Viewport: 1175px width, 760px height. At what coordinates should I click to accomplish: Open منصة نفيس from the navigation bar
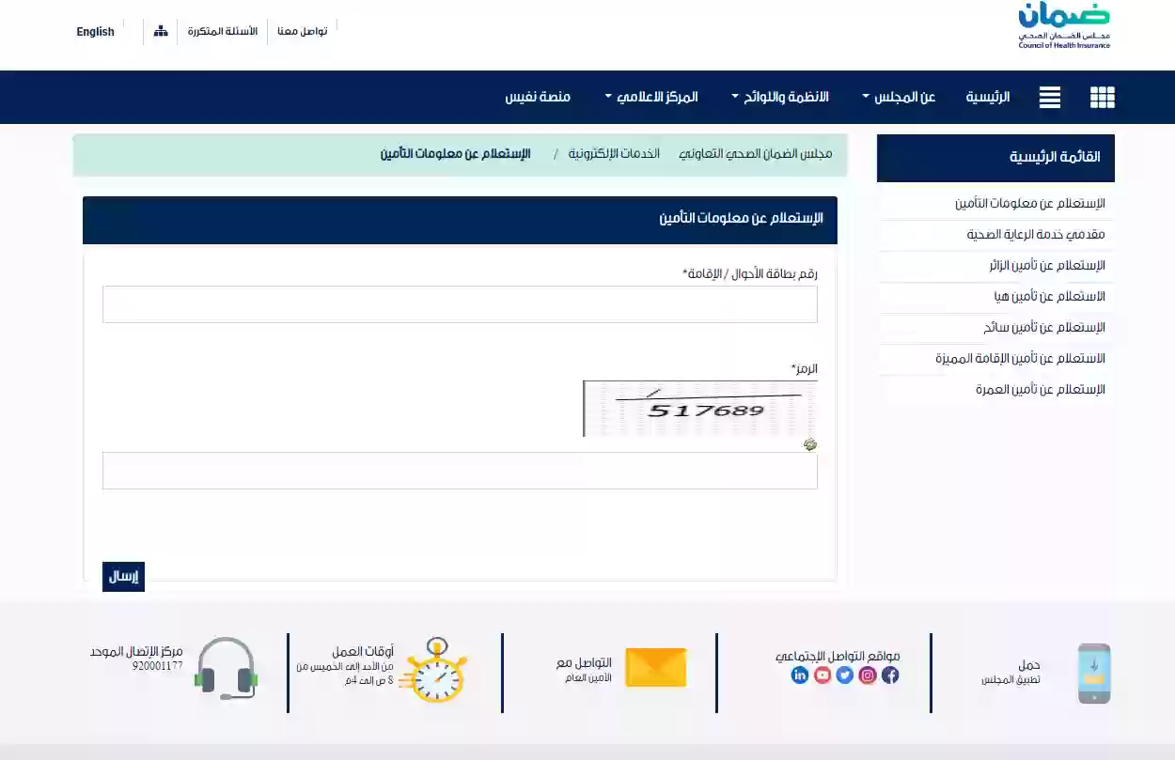540,95
